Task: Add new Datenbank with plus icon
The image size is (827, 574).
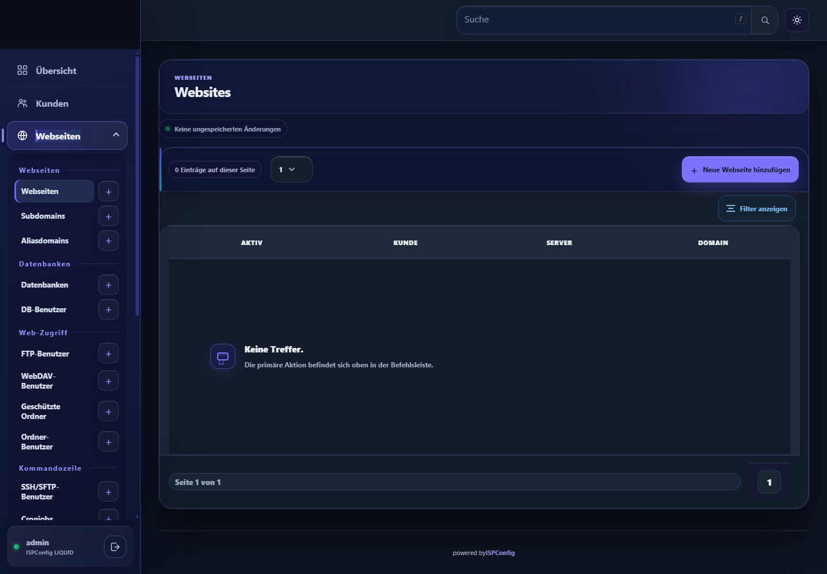Action: [x=109, y=285]
